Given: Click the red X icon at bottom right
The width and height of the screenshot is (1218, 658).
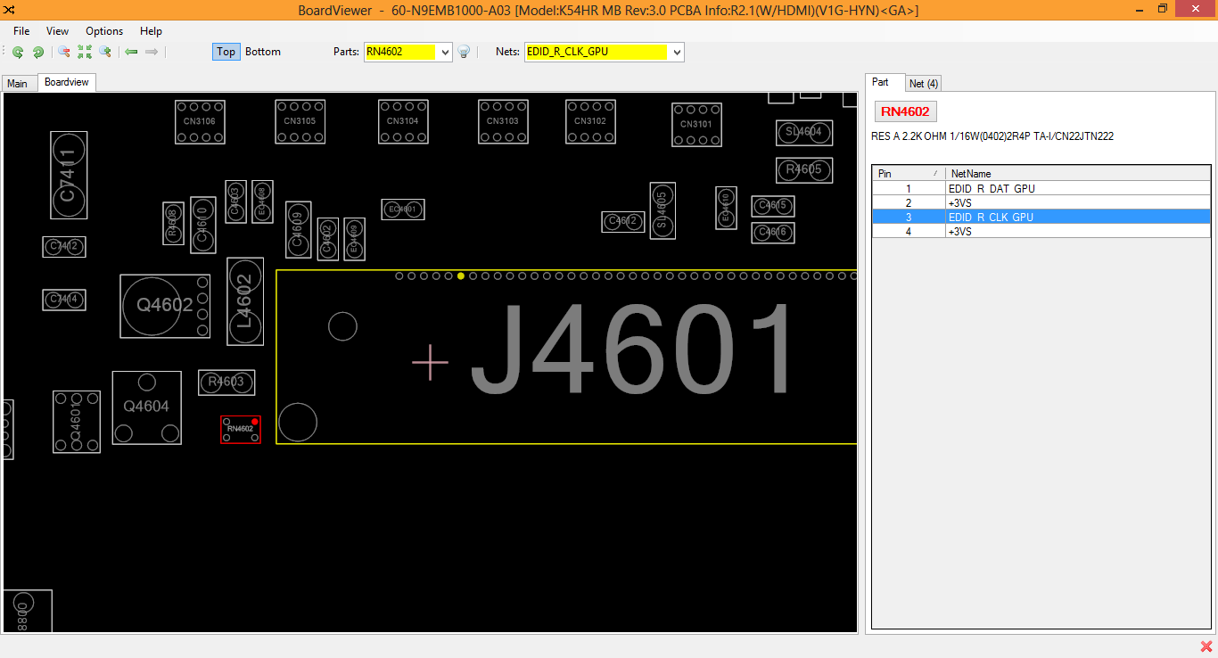Looking at the screenshot, I should coord(1206,647).
